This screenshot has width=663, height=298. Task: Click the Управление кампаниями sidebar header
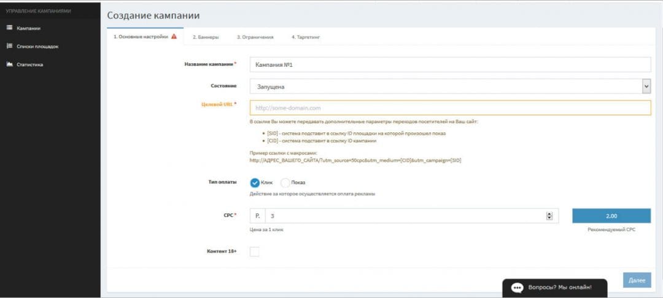[38, 11]
